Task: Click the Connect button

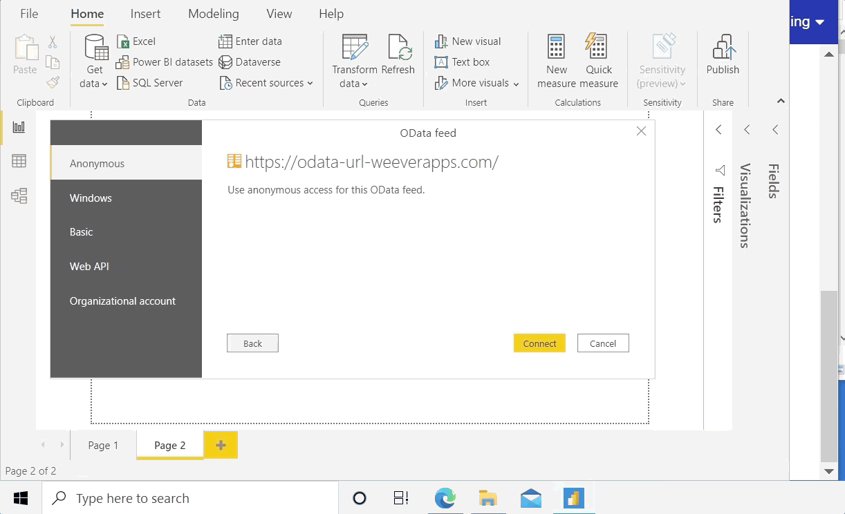Action: [539, 343]
